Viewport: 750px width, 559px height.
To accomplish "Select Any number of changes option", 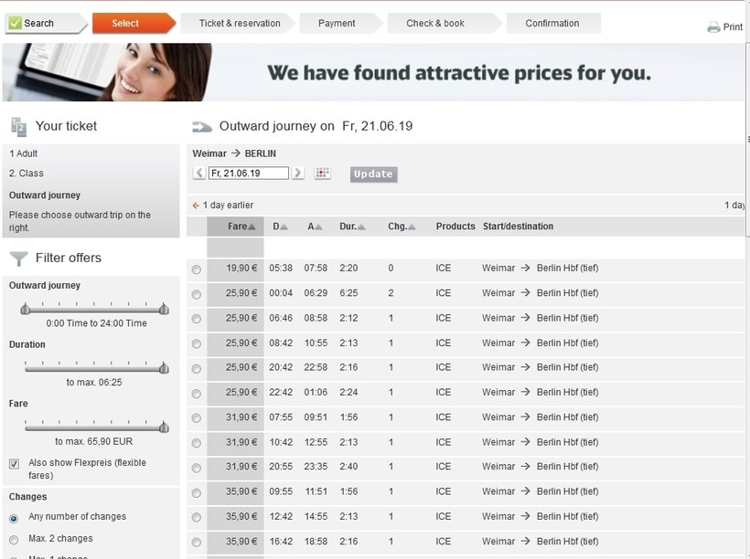I will point(14,518).
